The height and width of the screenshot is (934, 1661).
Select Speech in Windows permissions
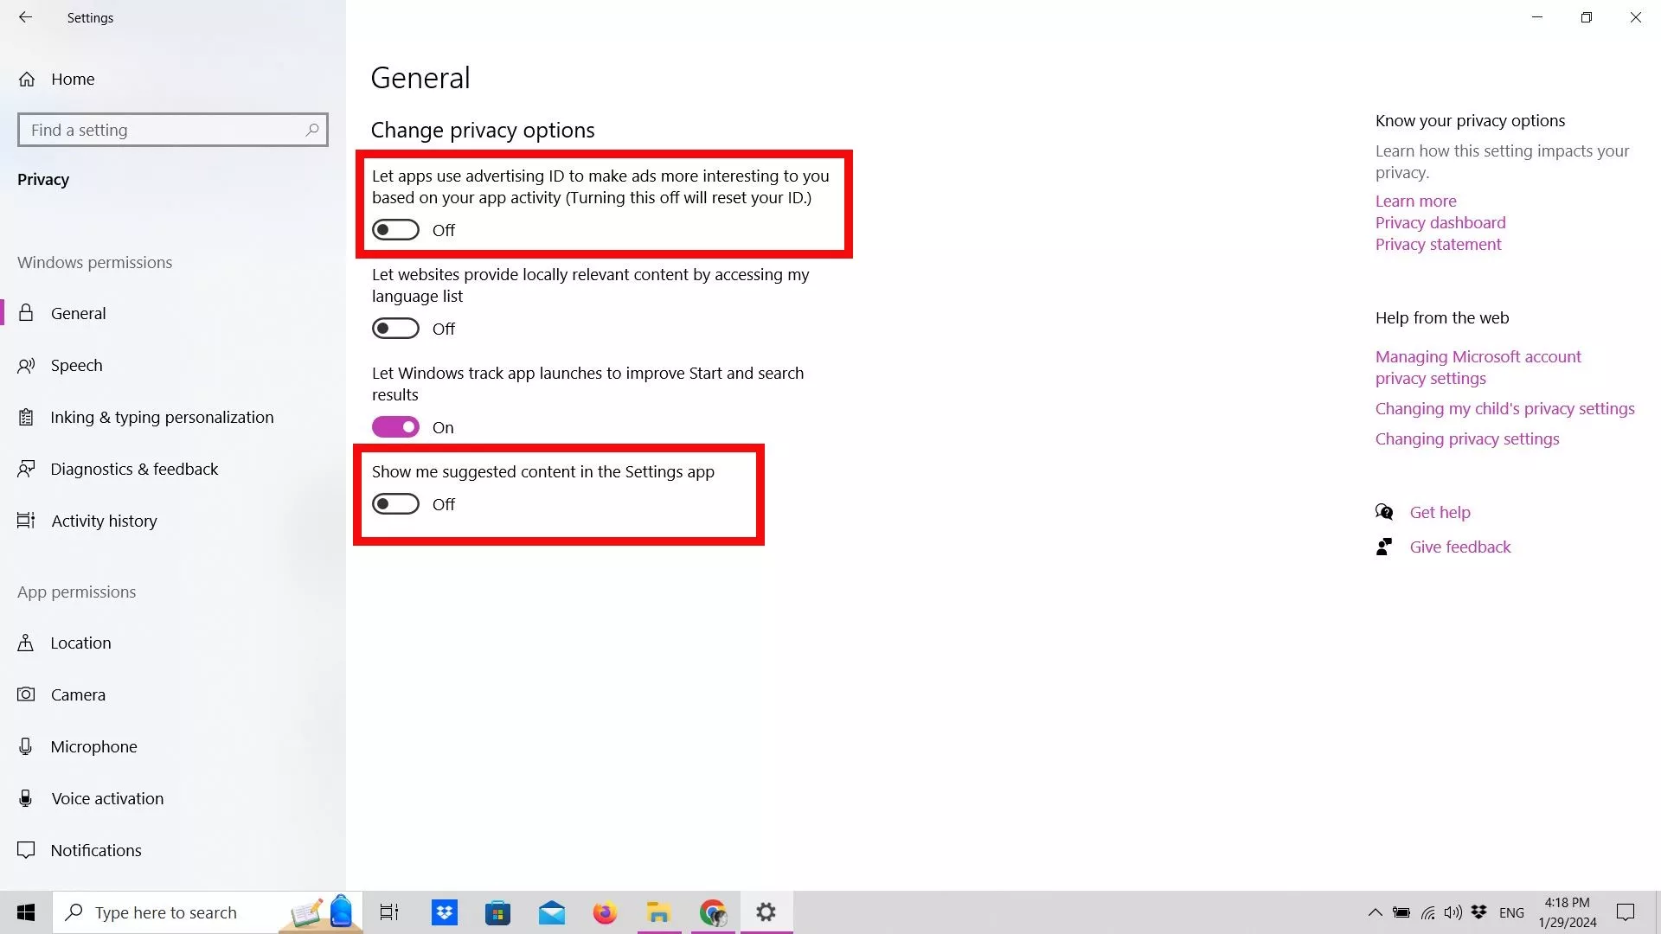coord(76,365)
